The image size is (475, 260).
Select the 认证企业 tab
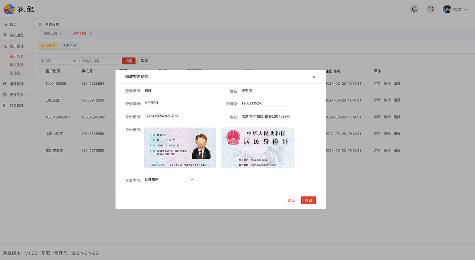point(69,46)
